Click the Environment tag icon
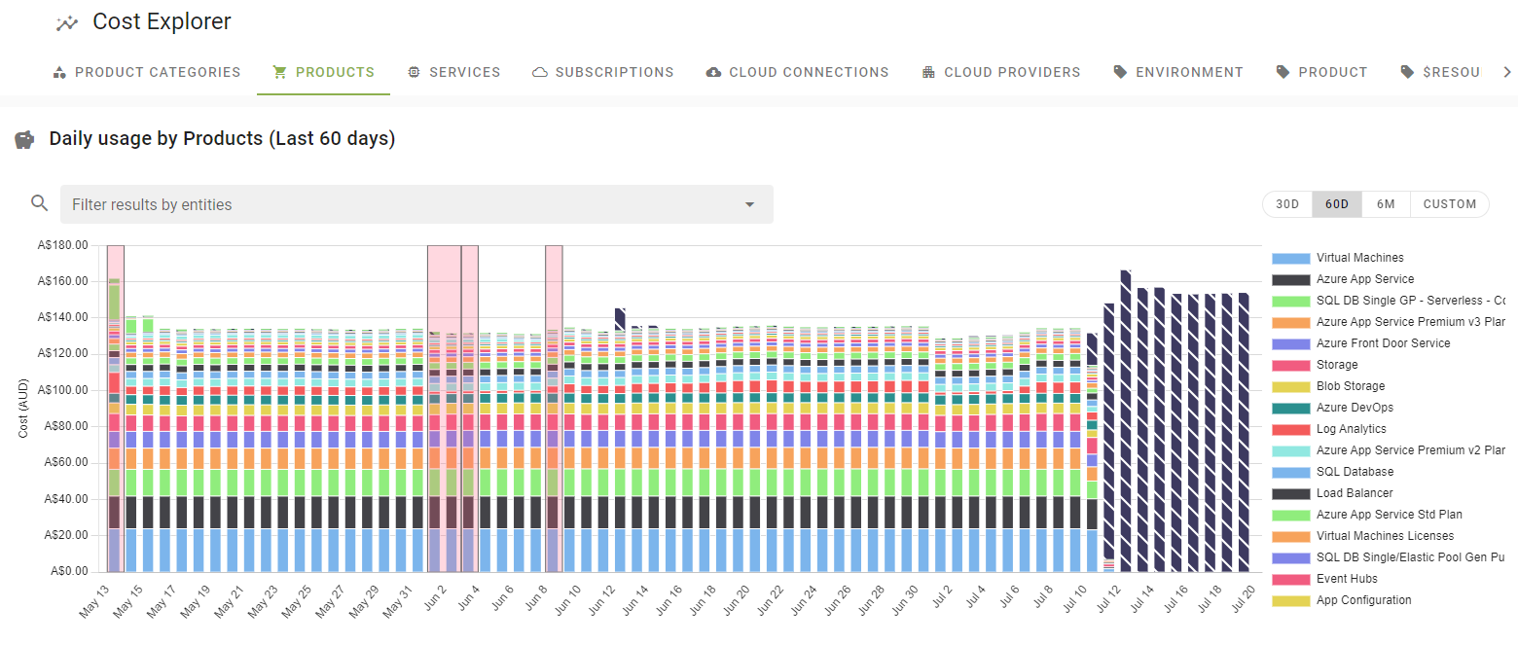The image size is (1518, 645). tap(1120, 72)
